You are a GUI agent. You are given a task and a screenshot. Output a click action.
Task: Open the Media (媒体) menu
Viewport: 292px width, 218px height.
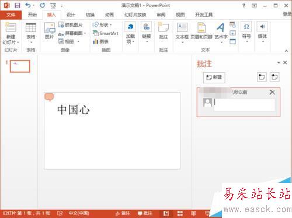tap(262, 32)
